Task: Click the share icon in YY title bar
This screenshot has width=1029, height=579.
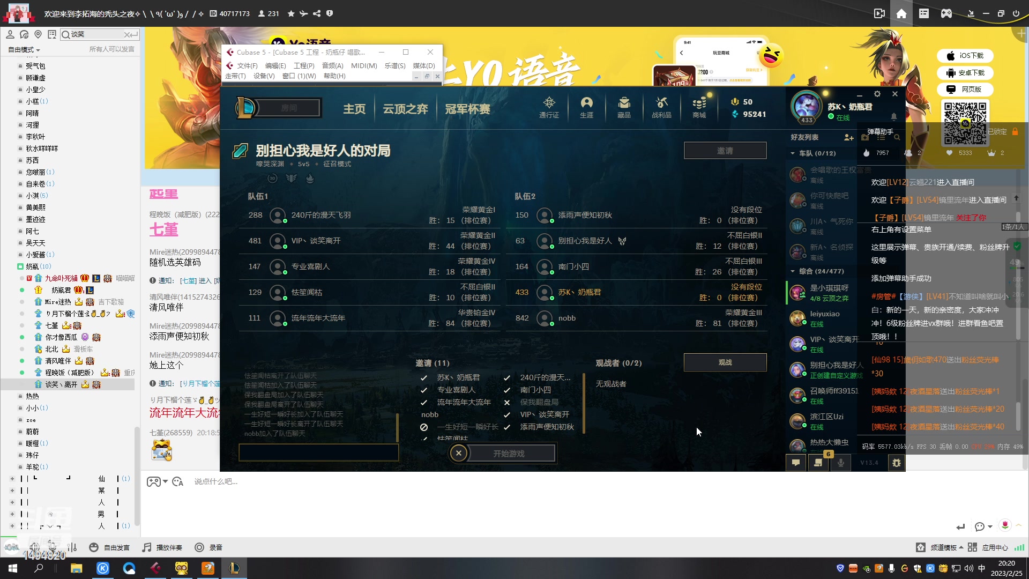Action: point(317,13)
